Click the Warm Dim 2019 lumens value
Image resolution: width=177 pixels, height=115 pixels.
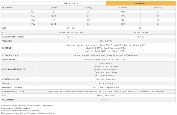(x=123, y=24)
